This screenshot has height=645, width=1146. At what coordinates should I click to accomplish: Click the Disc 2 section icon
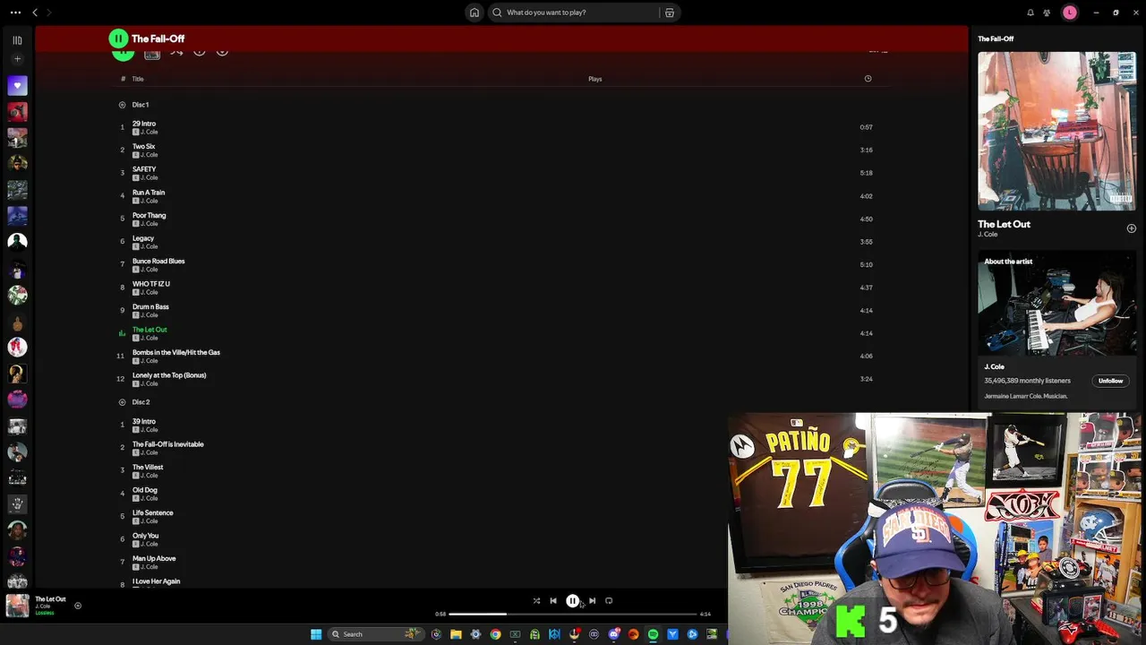tap(123, 402)
